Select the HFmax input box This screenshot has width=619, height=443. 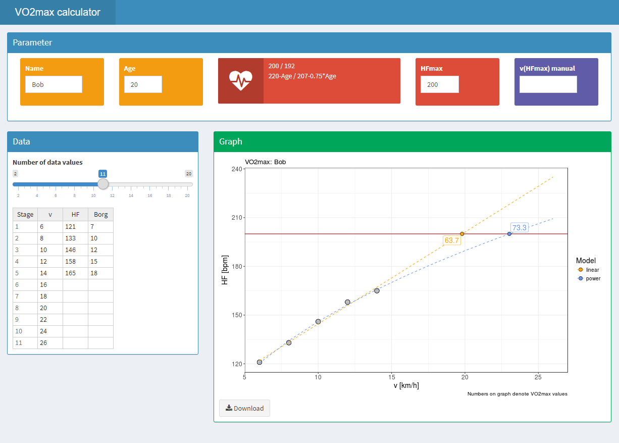439,84
